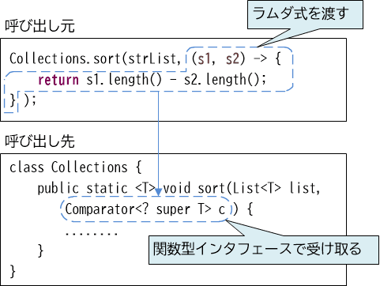Screen dimensions: 380x286
Task: Click the lambda arrow '->' symbol
Action: tap(260, 58)
